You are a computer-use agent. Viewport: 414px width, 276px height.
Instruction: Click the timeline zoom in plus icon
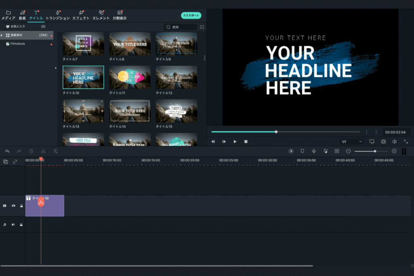394,151
